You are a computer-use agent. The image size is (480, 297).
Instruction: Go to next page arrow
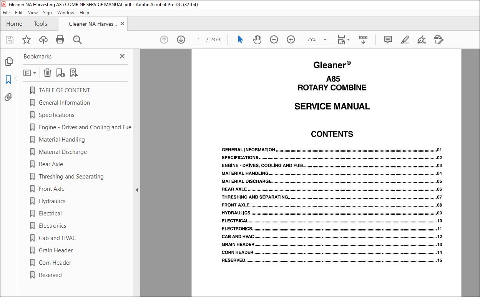click(x=181, y=40)
